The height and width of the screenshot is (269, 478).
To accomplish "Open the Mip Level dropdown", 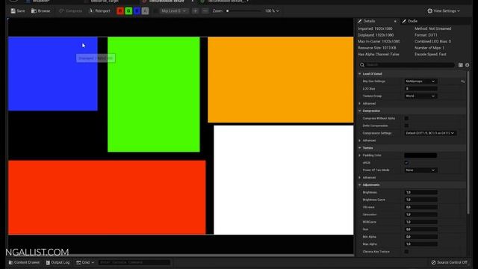I will click(x=173, y=11).
